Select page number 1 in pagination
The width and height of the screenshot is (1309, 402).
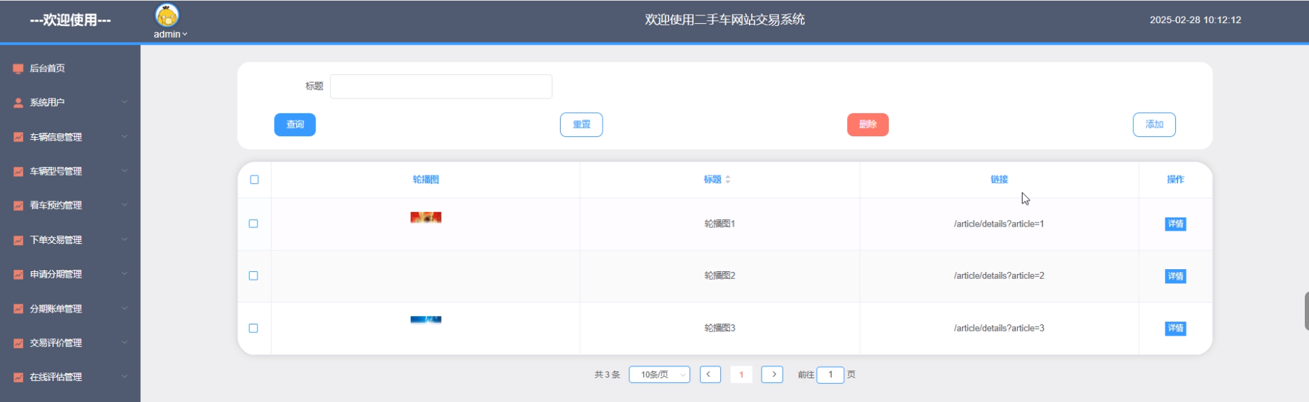741,375
